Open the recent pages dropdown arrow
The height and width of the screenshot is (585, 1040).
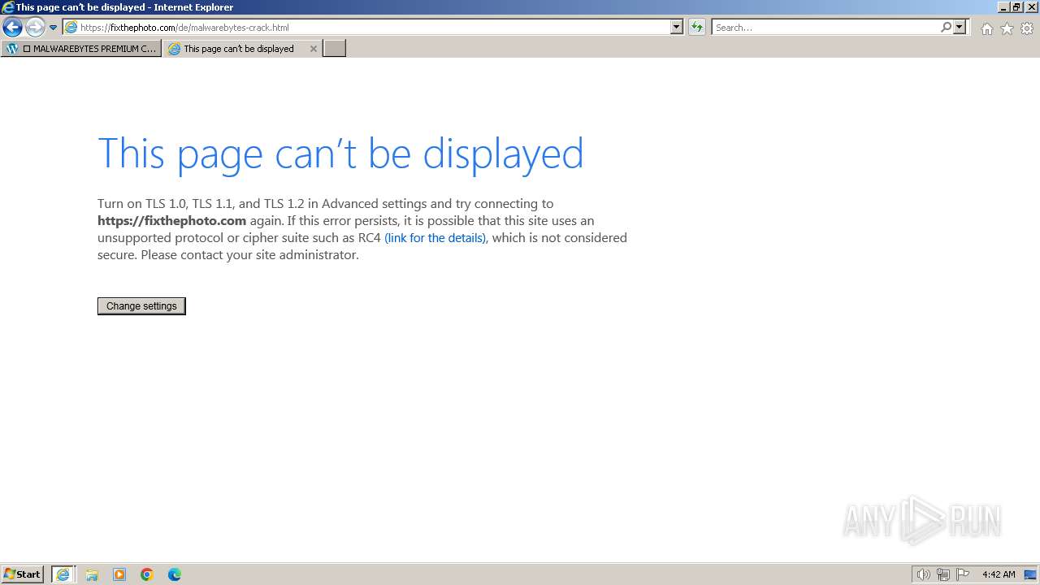click(54, 28)
